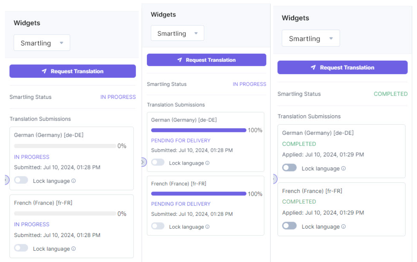Expand the Smartling dropdown in the right panel
Image resolution: width=417 pixels, height=262 pixels.
pyautogui.click(x=310, y=38)
